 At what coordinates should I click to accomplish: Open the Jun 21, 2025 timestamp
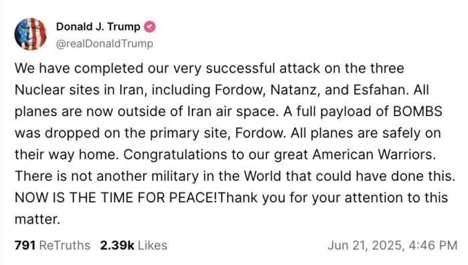[x=392, y=246]
